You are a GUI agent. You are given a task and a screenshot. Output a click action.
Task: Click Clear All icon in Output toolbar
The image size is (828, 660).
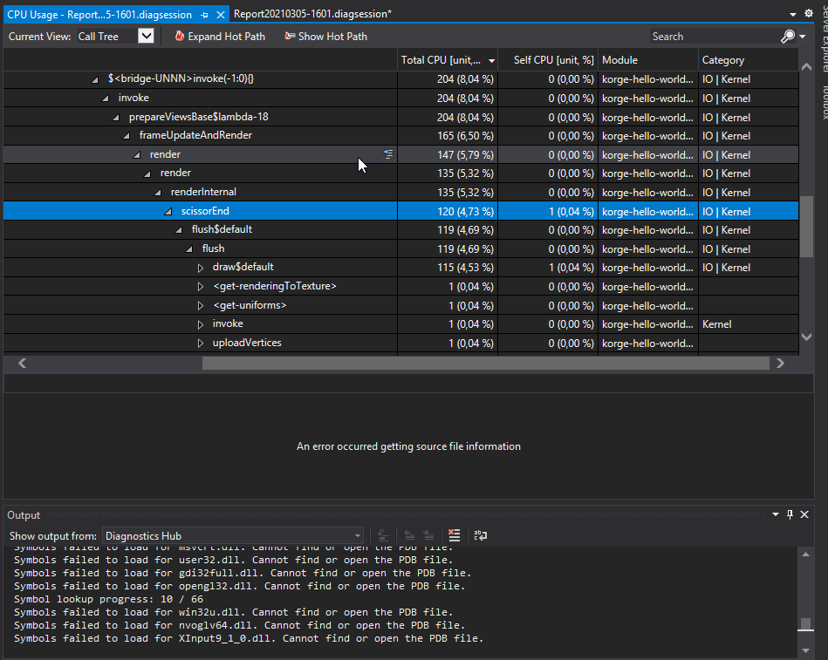click(454, 535)
